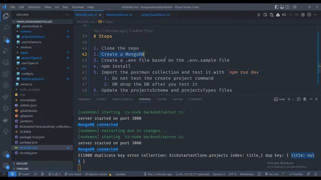Click UTF-8 encoding in the status bar
The image size is (321, 180).
232,174
